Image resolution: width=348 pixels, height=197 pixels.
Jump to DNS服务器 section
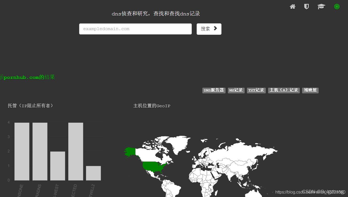(214, 90)
